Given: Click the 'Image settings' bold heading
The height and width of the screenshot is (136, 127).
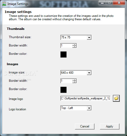Looking at the screenshot, I should 18,12.
